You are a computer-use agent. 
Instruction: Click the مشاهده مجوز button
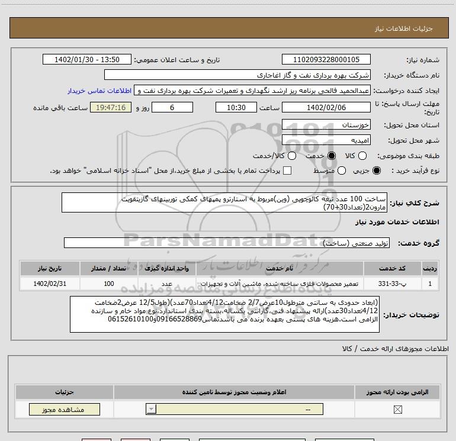(65, 409)
